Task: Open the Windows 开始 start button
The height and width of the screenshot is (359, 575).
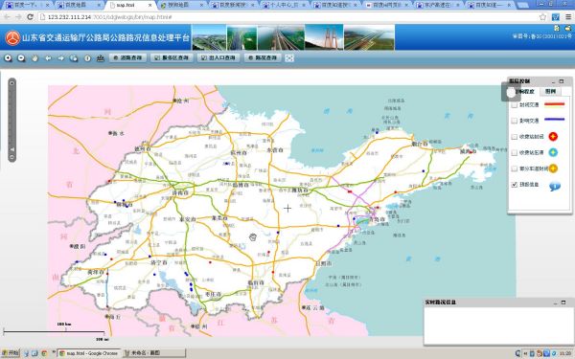Action: pos(11,353)
